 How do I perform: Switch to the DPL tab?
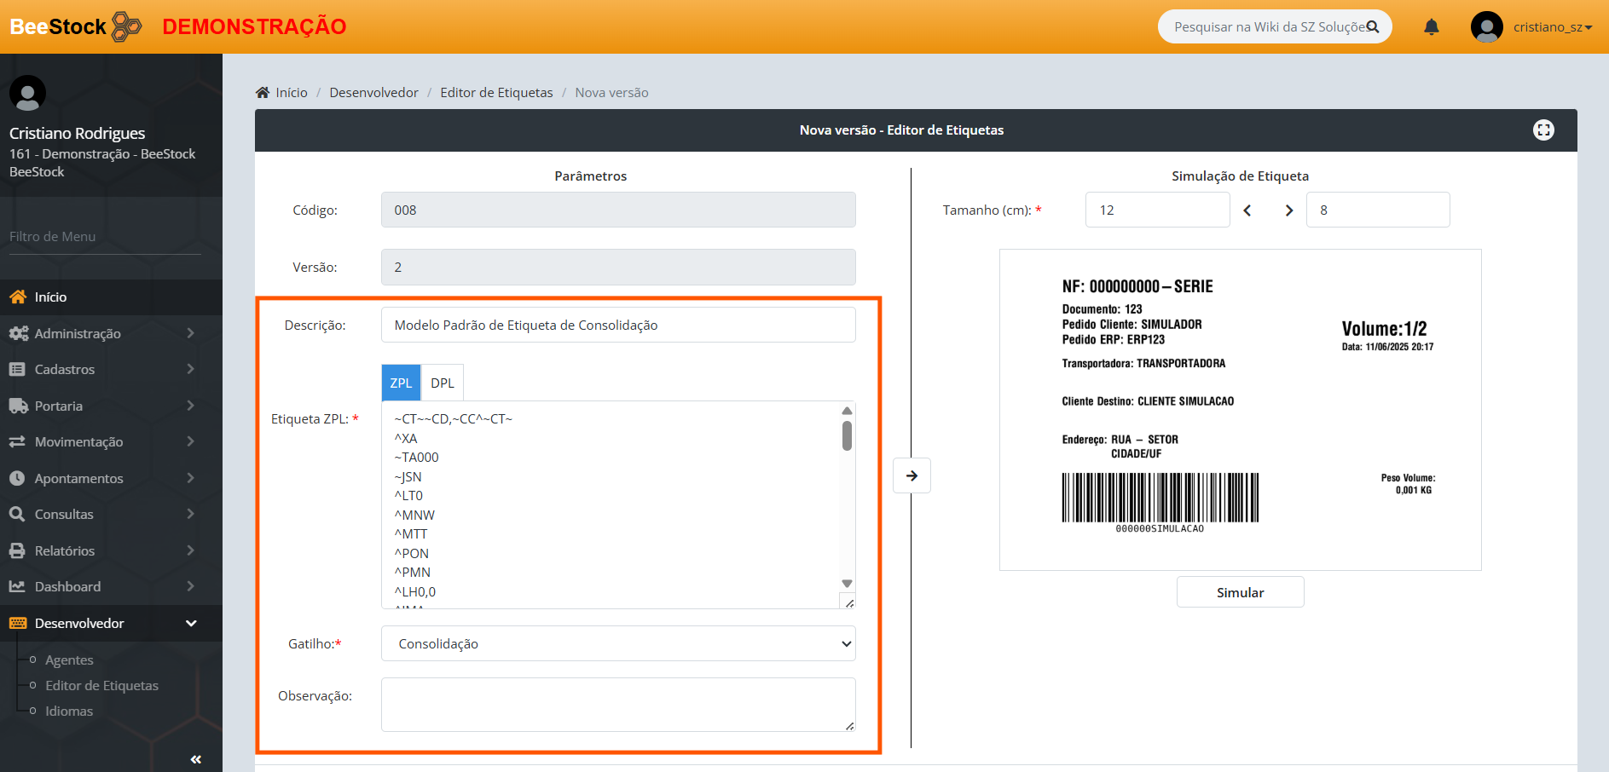pyautogui.click(x=442, y=383)
